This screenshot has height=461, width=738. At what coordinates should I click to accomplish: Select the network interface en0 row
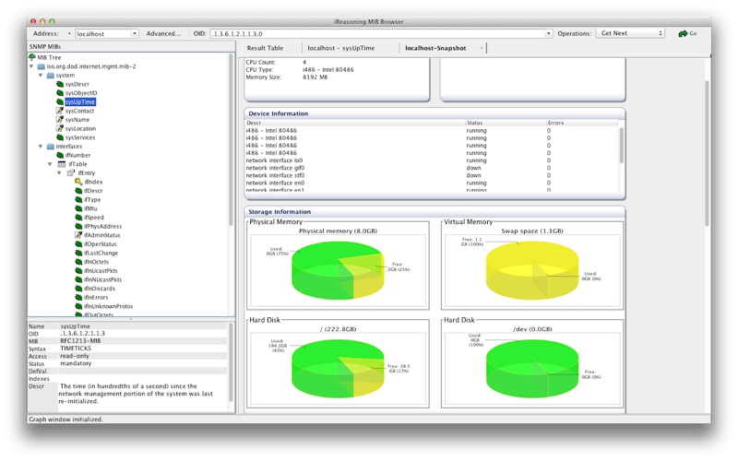pyautogui.click(x=431, y=183)
